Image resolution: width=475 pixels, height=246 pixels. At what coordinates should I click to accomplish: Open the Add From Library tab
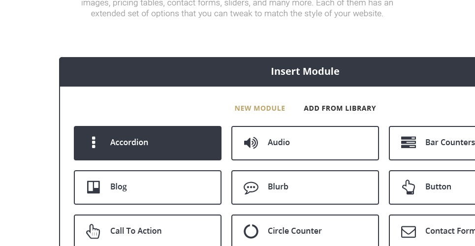pos(340,108)
